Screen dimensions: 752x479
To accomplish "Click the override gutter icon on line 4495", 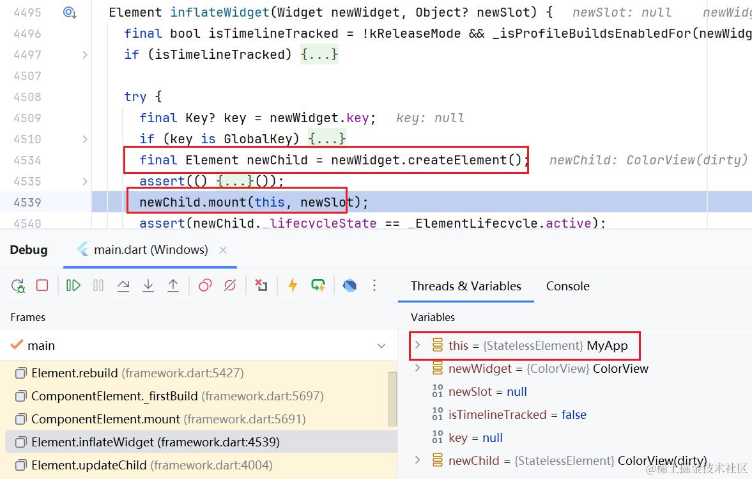I will pos(70,13).
